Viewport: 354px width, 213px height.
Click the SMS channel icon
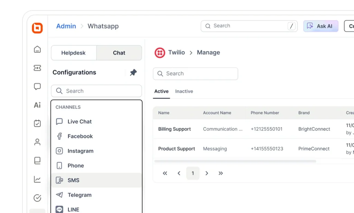point(59,180)
